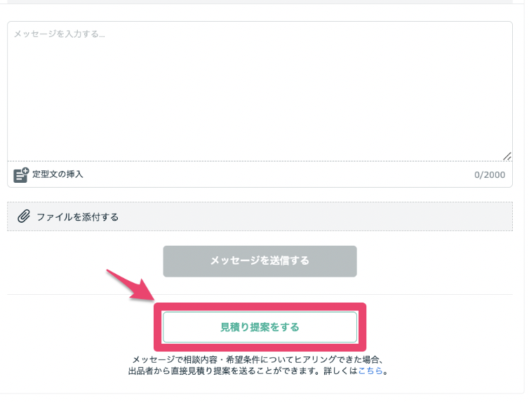Select the ファイルを添付する attach file area
The width and height of the screenshot is (529, 402).
pos(260,216)
